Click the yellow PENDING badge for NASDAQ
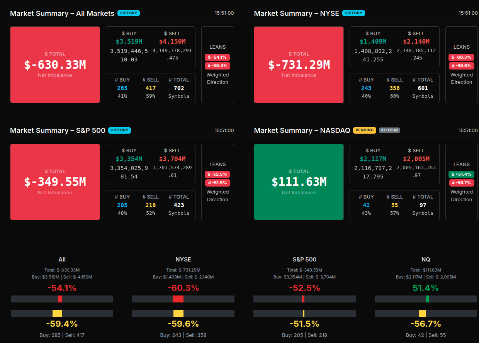The image size is (479, 343). click(365, 130)
